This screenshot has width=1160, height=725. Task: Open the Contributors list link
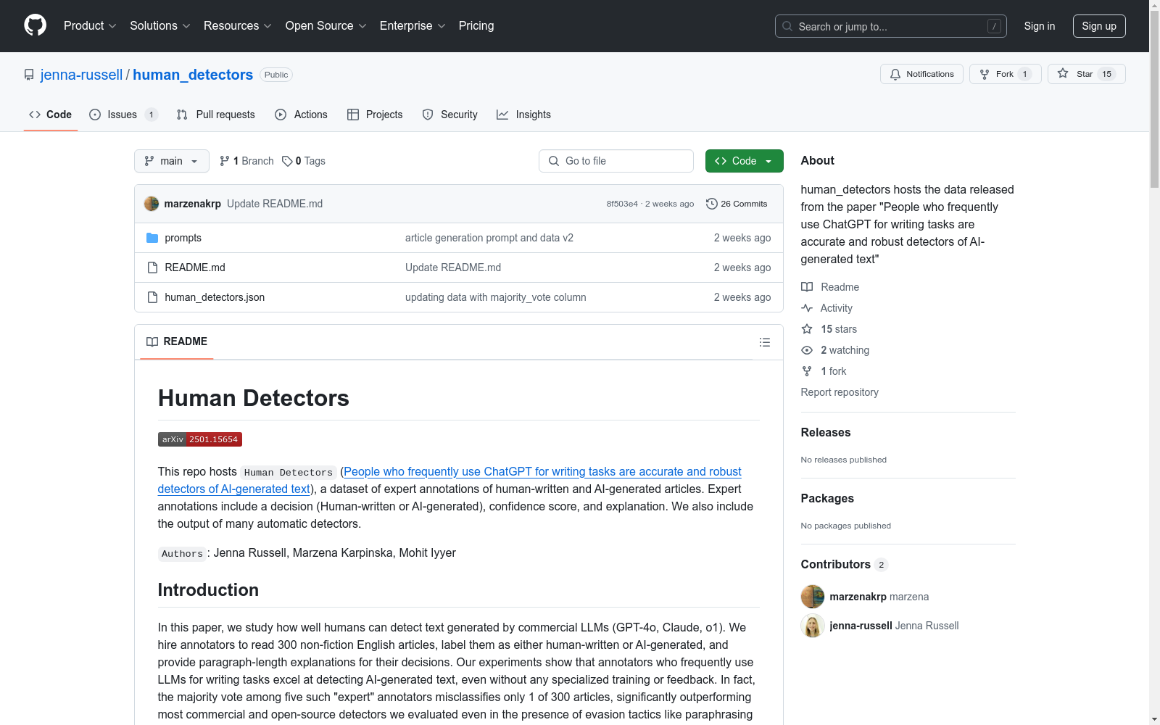click(844, 564)
